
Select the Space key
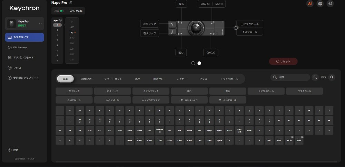[219, 140]
